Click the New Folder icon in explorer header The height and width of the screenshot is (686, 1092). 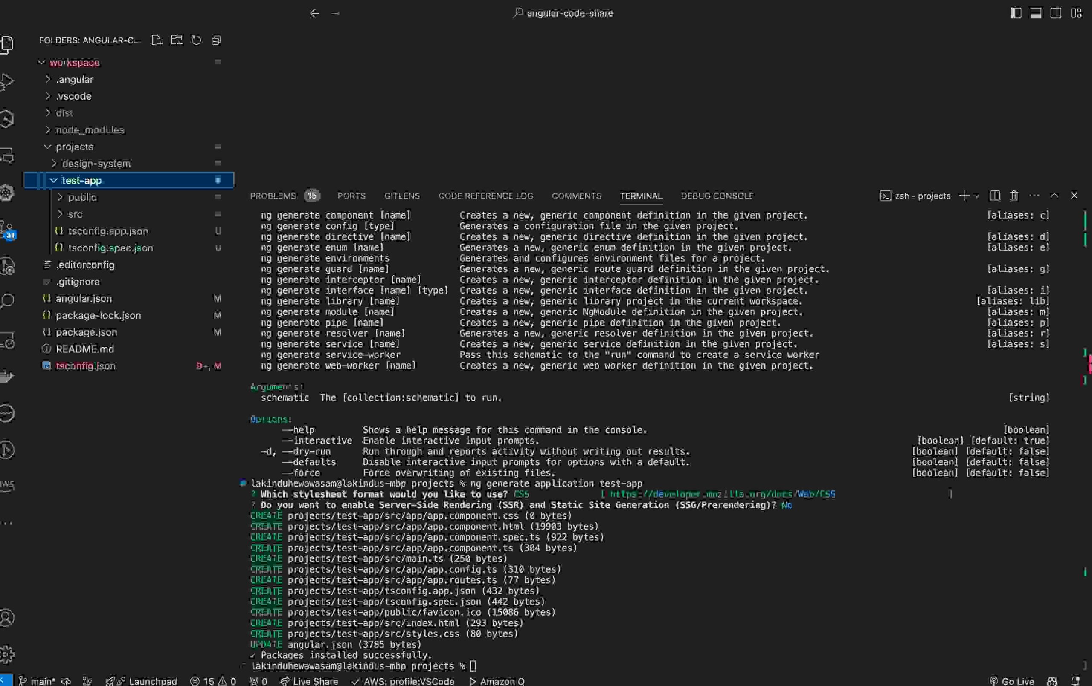click(x=177, y=40)
